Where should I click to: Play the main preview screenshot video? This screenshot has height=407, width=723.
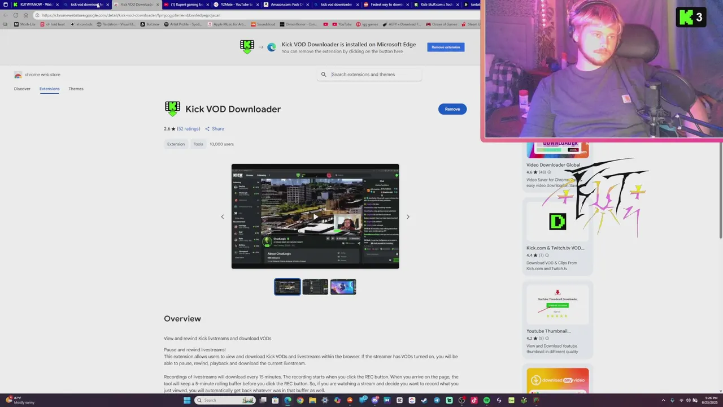315,217
